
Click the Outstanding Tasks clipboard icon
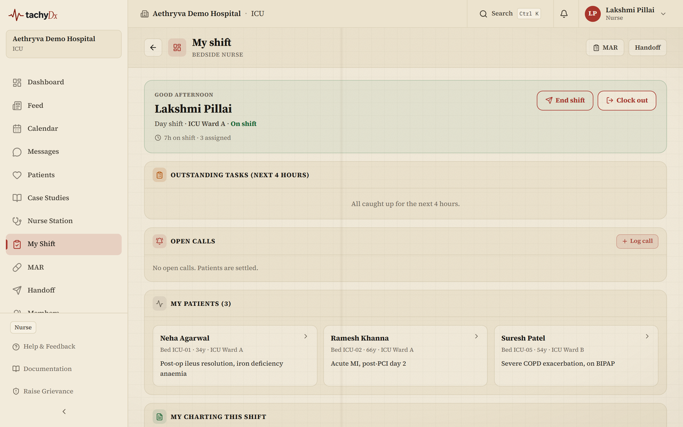click(x=160, y=175)
